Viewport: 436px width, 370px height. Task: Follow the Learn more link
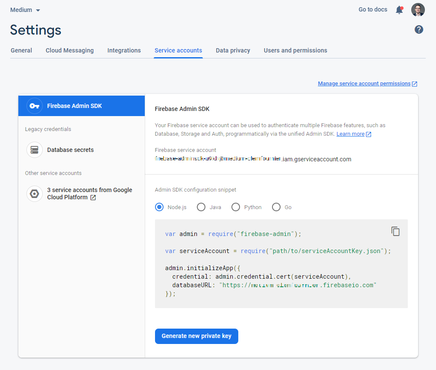351,134
